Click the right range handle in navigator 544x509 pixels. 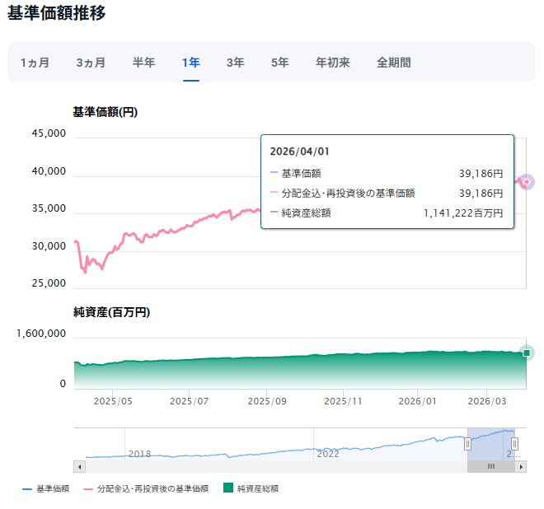[515, 444]
